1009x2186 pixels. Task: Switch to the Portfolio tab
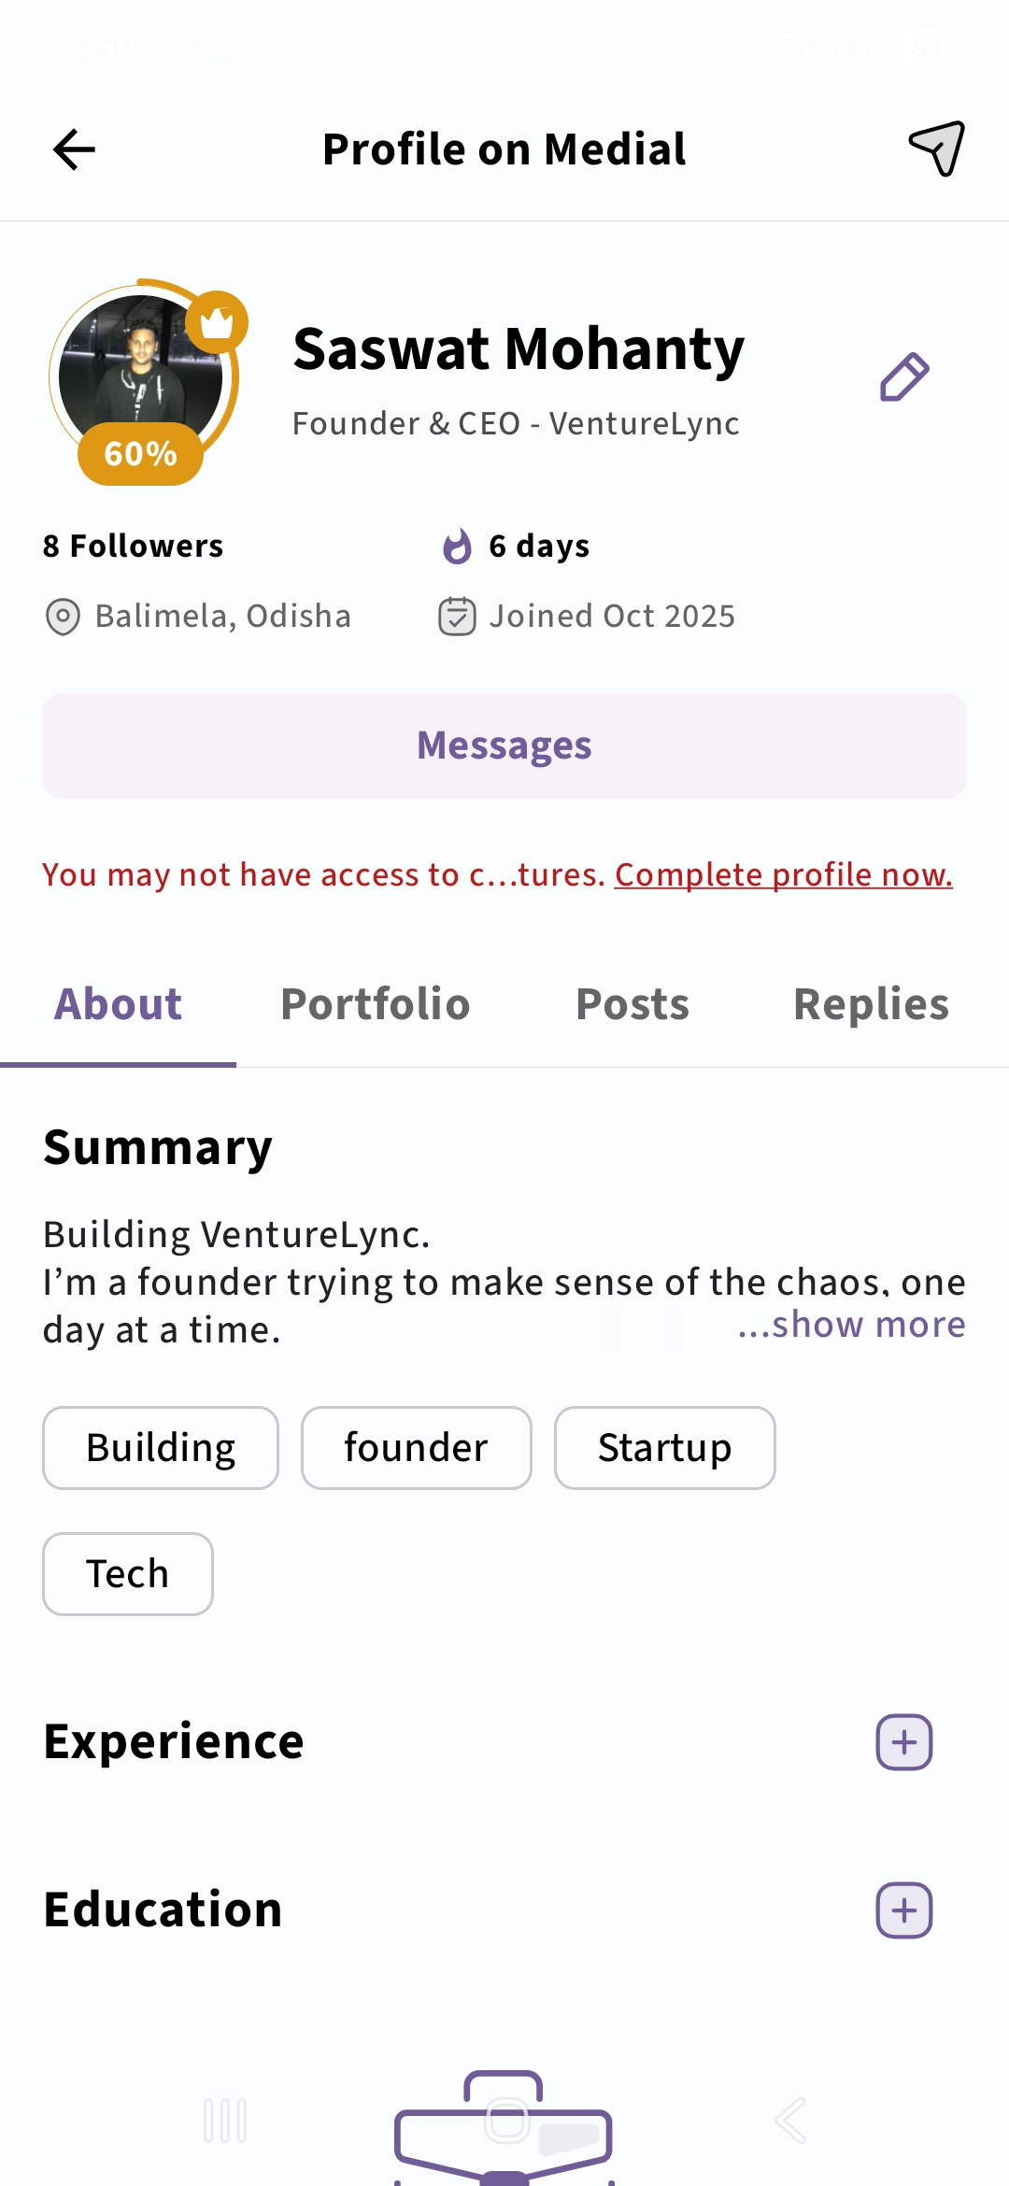tap(376, 1005)
